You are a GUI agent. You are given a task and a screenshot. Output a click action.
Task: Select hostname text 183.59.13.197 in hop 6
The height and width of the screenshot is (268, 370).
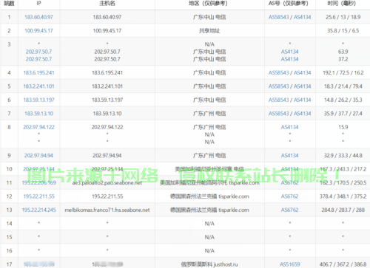(107, 100)
